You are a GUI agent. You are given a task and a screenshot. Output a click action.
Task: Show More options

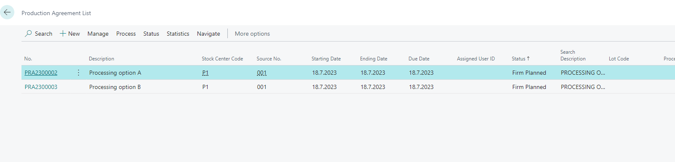[252, 34]
